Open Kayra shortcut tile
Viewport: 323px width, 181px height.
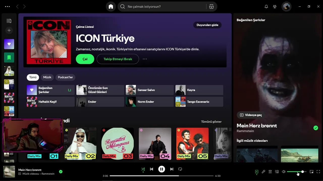[x=199, y=90]
